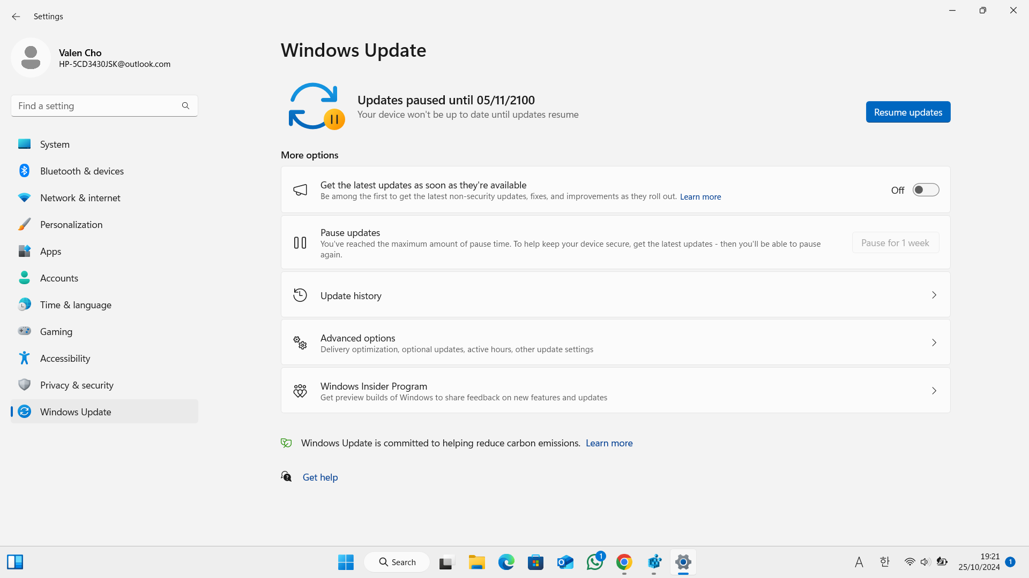Click the Update history row title
The height and width of the screenshot is (578, 1029).
tap(351, 296)
